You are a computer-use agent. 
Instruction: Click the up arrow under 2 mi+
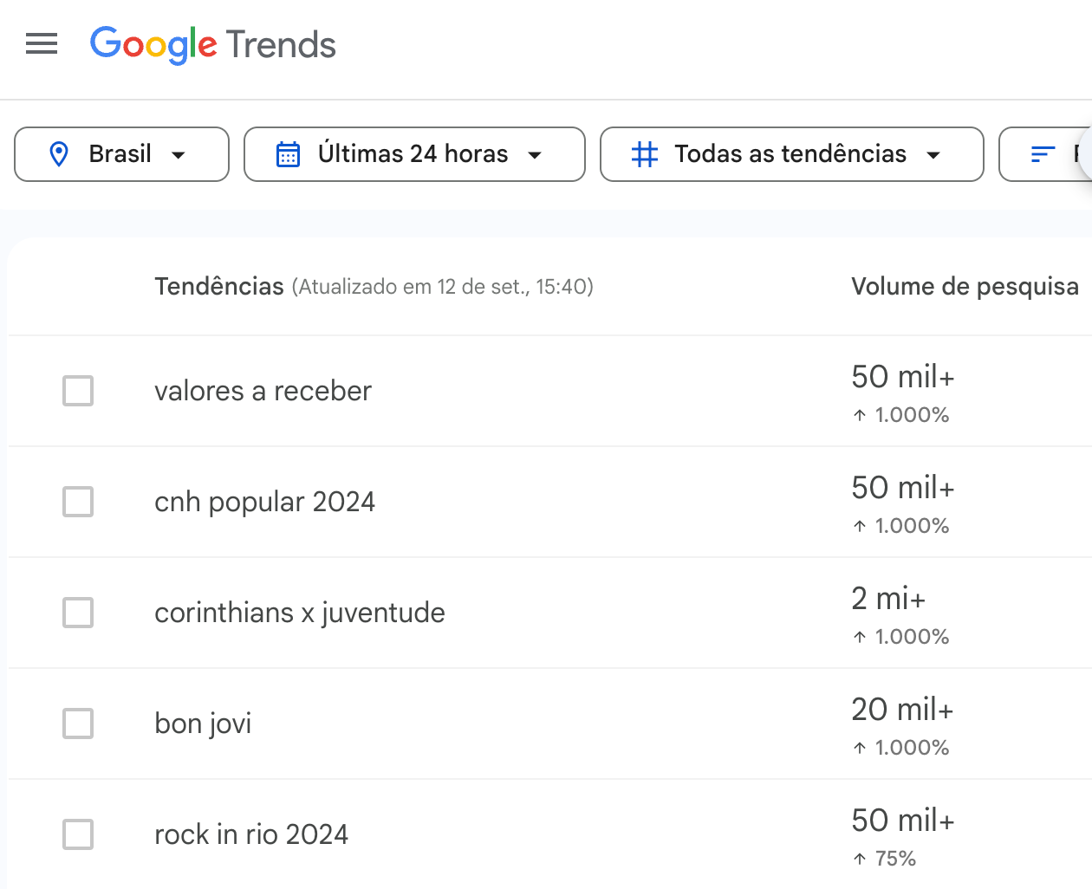(860, 637)
